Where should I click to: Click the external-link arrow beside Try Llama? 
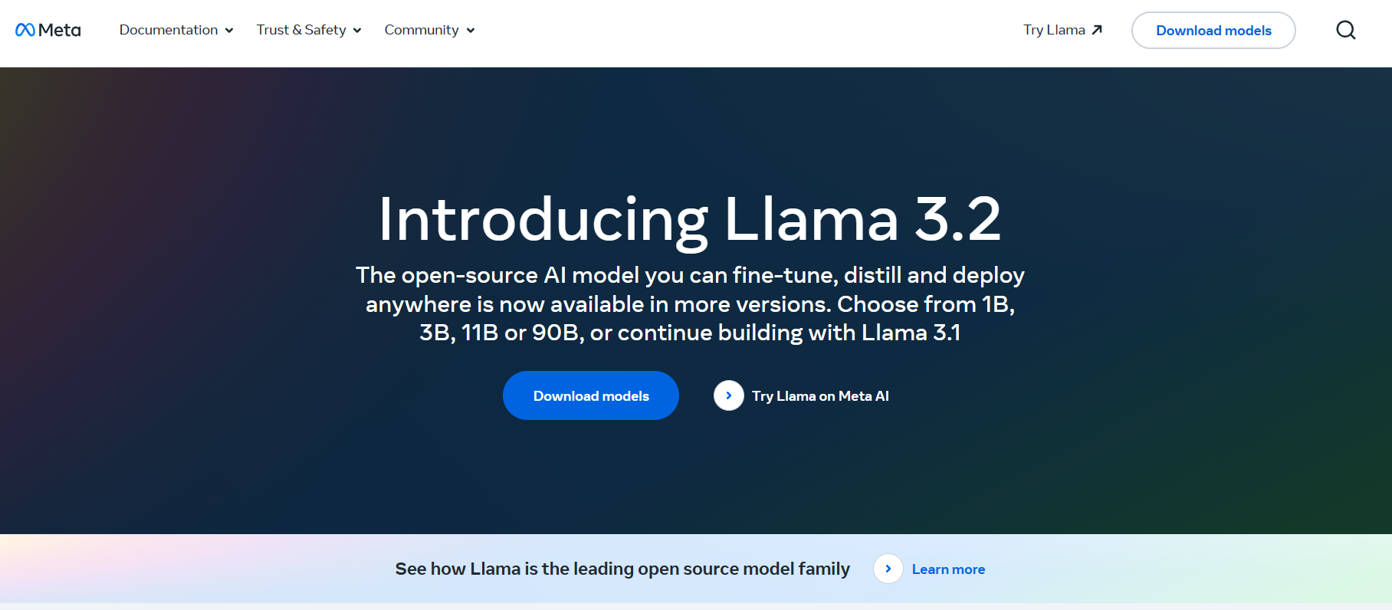pyautogui.click(x=1098, y=29)
